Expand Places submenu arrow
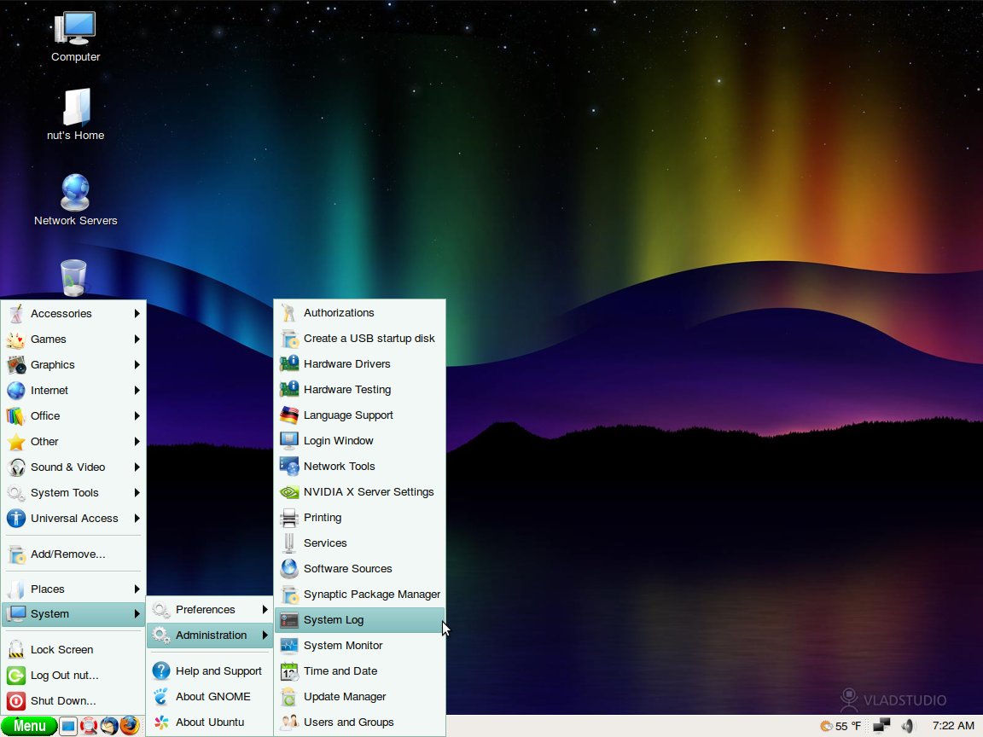The width and height of the screenshot is (983, 737). tap(137, 589)
